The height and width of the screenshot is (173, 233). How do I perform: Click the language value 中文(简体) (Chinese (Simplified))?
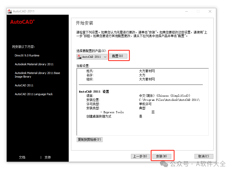[165, 96]
